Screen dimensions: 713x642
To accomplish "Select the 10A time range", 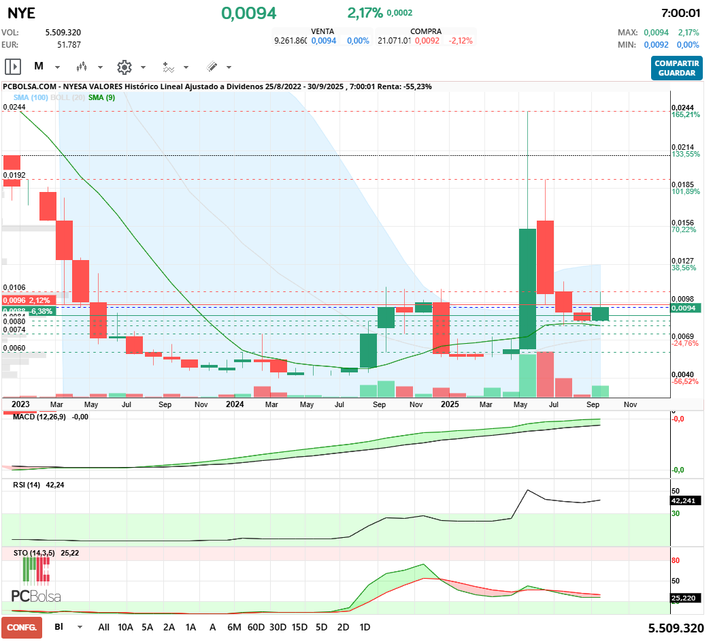I will (x=125, y=627).
